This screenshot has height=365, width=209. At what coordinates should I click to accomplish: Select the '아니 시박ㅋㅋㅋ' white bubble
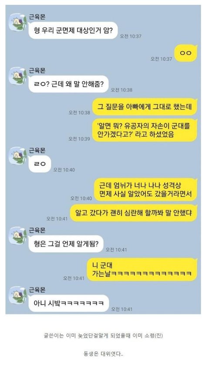coord(69,304)
